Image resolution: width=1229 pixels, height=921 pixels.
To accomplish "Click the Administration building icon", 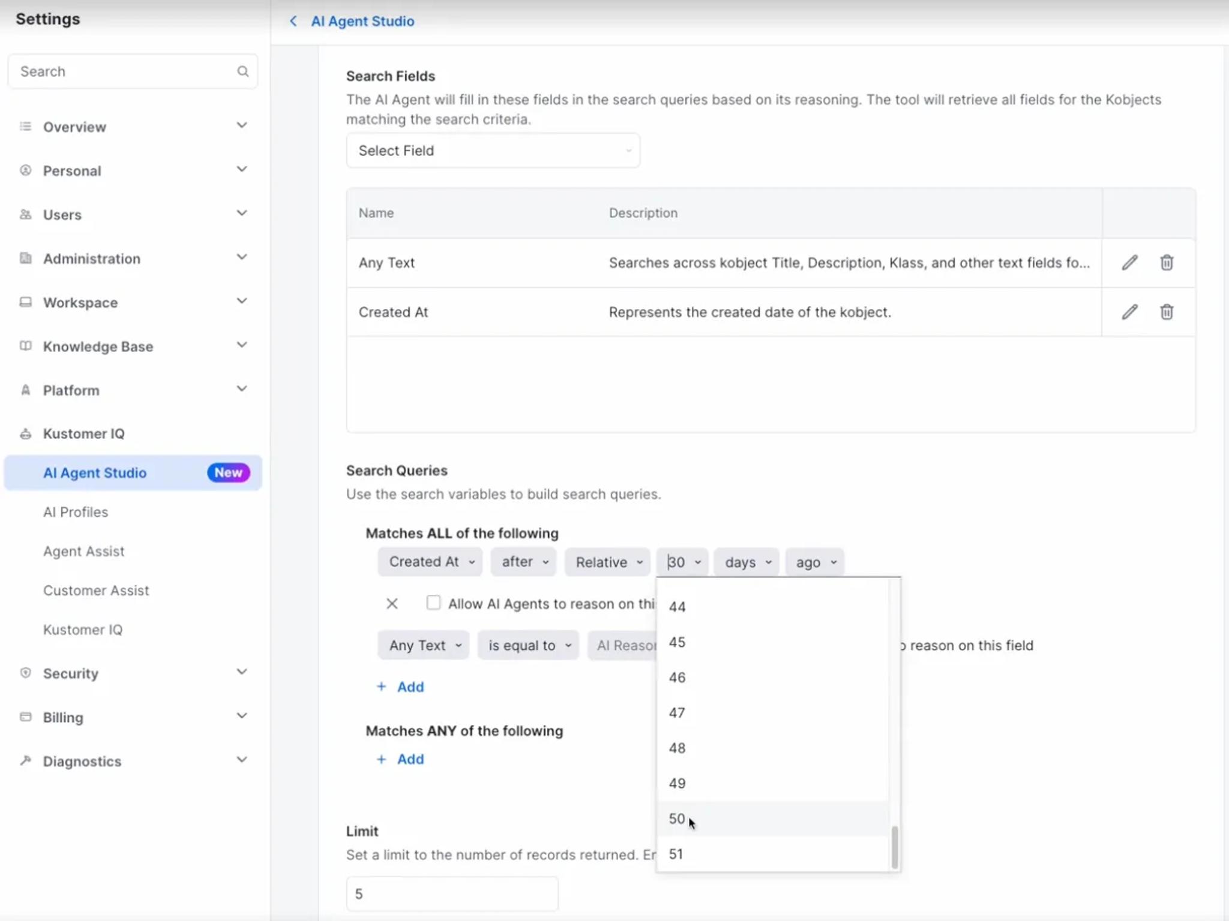I will [25, 258].
